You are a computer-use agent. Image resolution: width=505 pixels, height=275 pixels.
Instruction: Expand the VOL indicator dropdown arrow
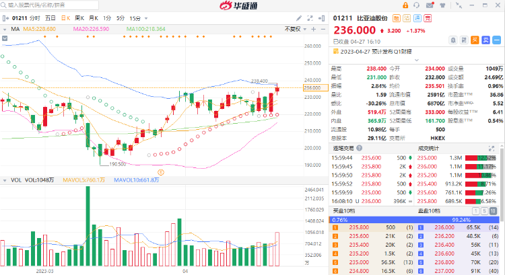click(x=5, y=180)
